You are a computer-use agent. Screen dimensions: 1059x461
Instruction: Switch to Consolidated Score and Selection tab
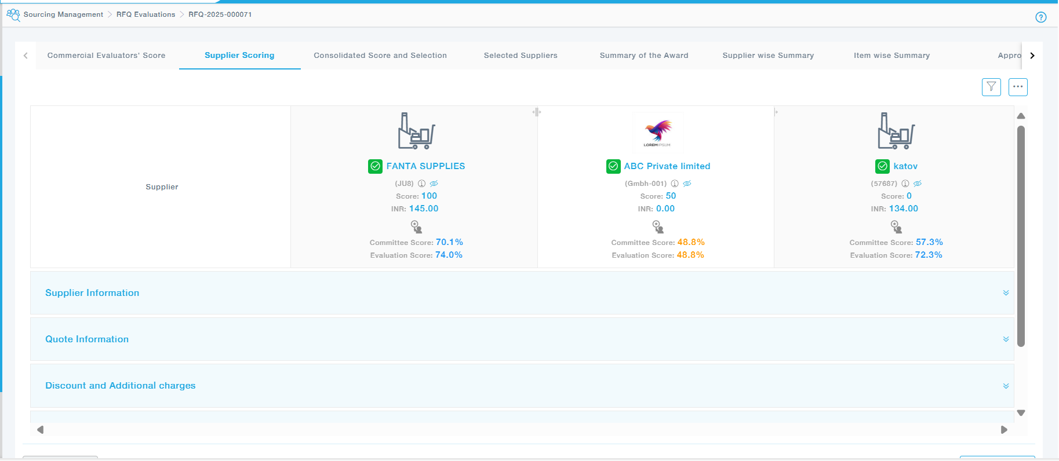pos(380,56)
